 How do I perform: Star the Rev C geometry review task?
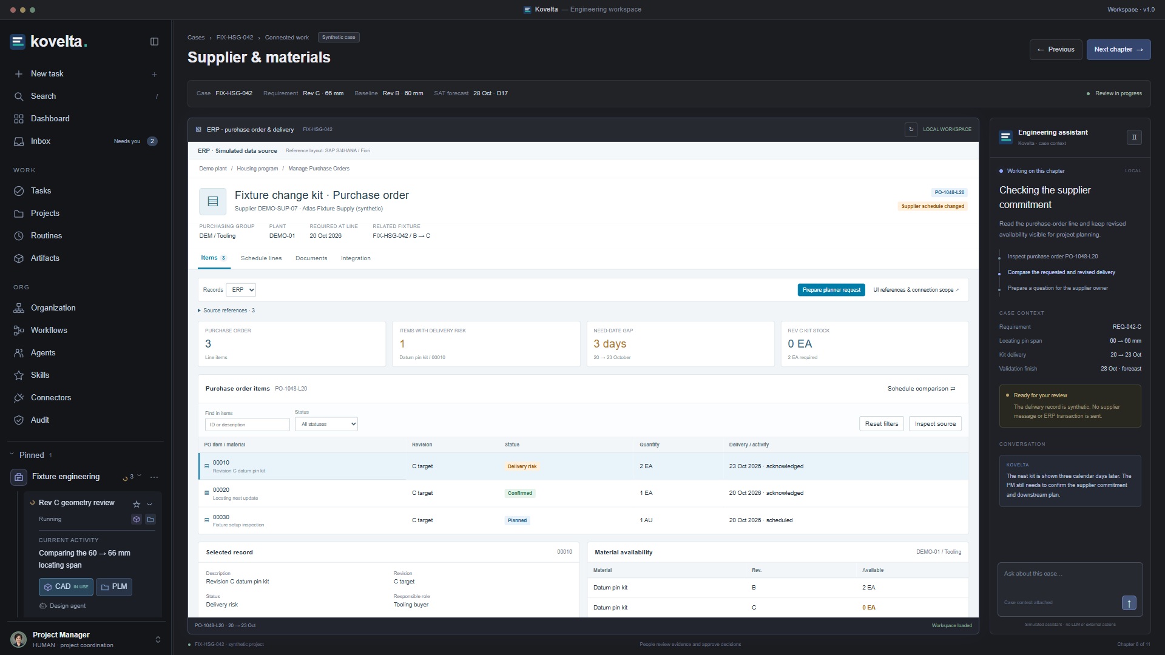coord(137,504)
